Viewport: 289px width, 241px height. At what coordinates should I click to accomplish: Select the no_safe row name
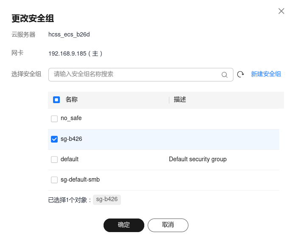tap(71, 118)
